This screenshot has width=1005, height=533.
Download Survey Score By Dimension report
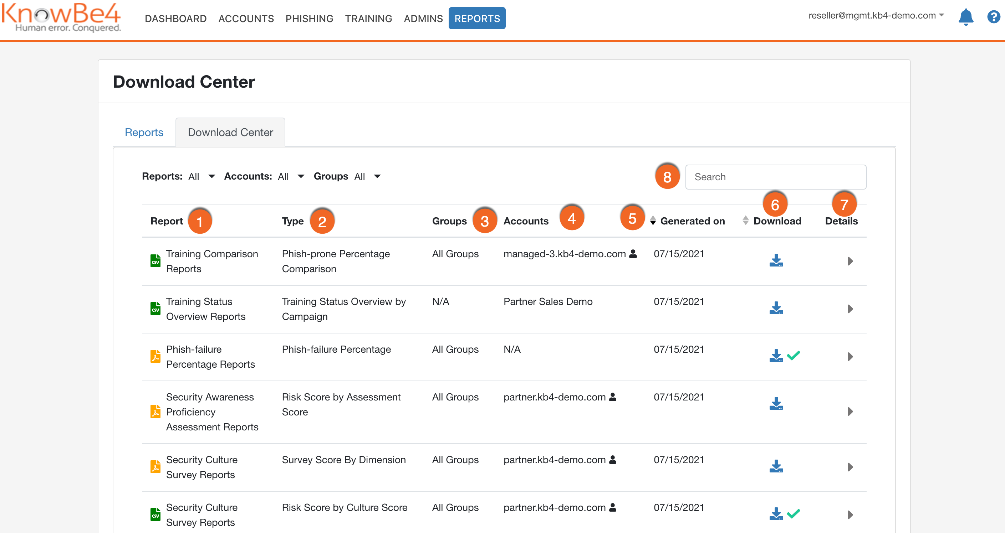[x=776, y=466]
